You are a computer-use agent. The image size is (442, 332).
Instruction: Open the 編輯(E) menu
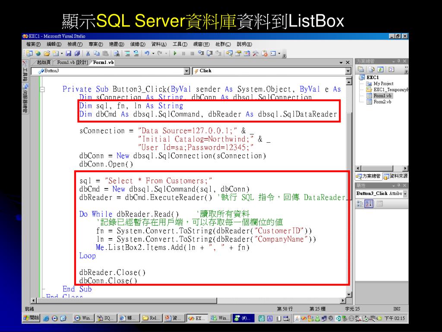(54, 44)
